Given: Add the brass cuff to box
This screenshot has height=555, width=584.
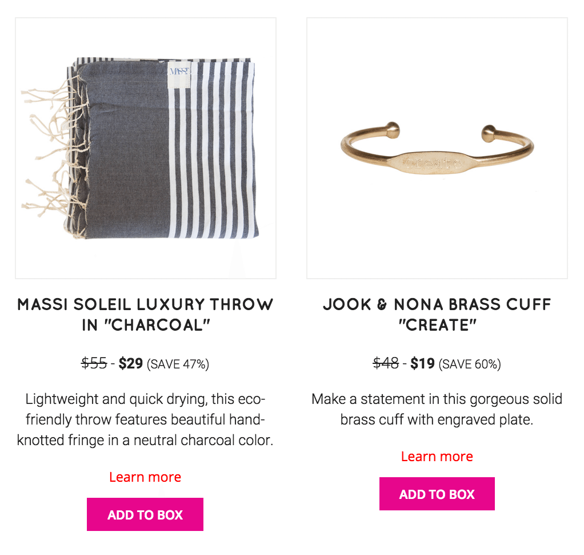Looking at the screenshot, I should pos(437,494).
